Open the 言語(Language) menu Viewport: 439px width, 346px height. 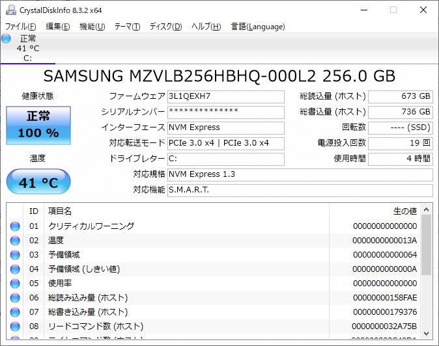tap(258, 27)
